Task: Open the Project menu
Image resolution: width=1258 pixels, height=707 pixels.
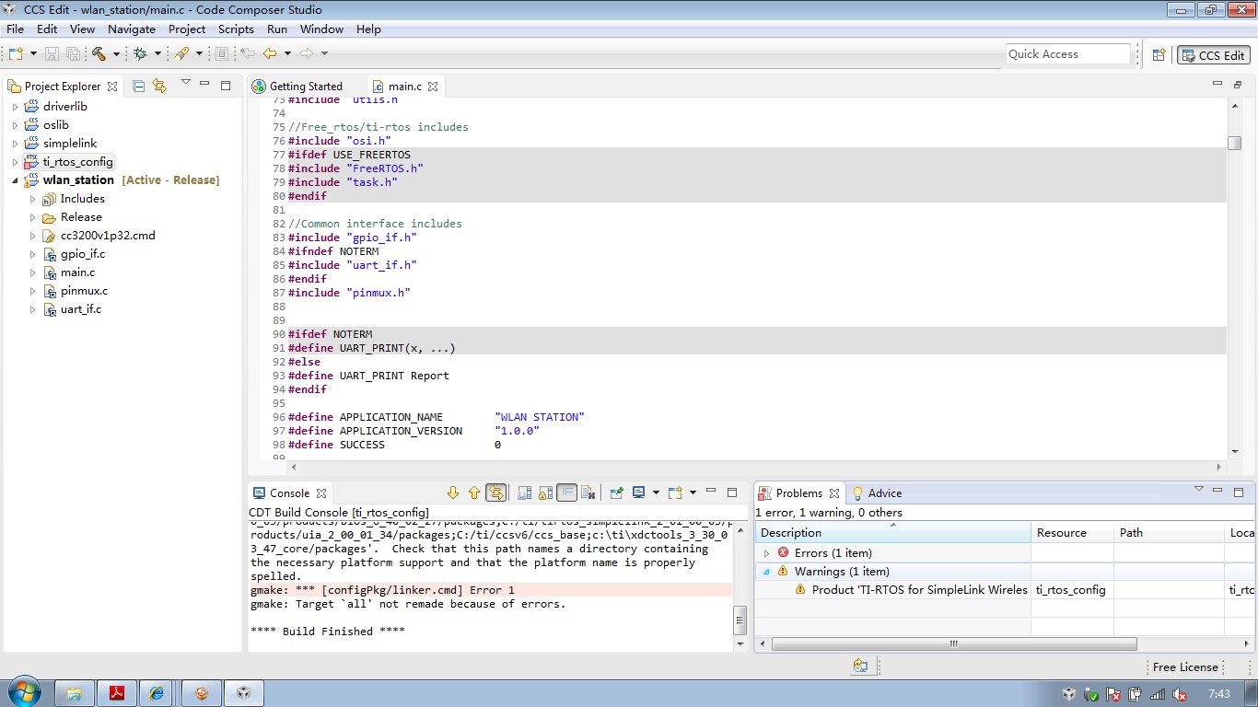Action: pos(187,29)
